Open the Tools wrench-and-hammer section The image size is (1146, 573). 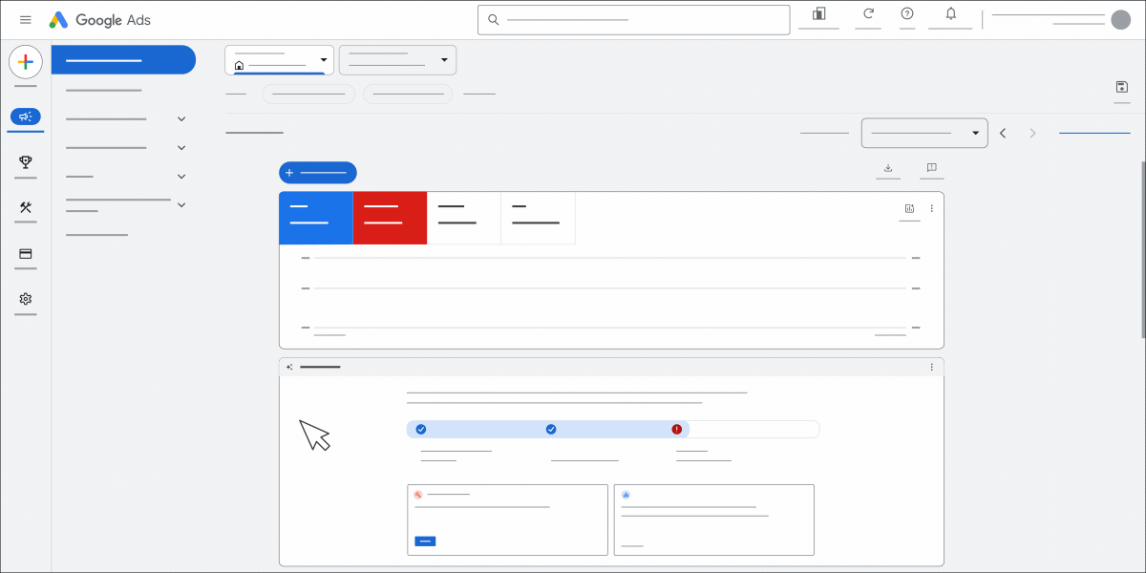tap(26, 207)
